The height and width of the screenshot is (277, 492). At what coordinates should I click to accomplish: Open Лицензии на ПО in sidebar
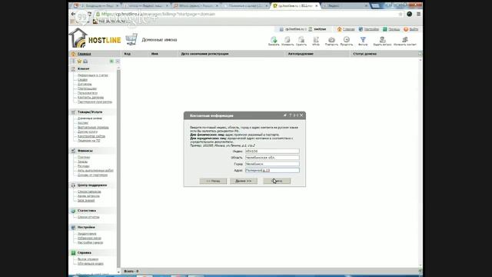pyautogui.click(x=89, y=140)
